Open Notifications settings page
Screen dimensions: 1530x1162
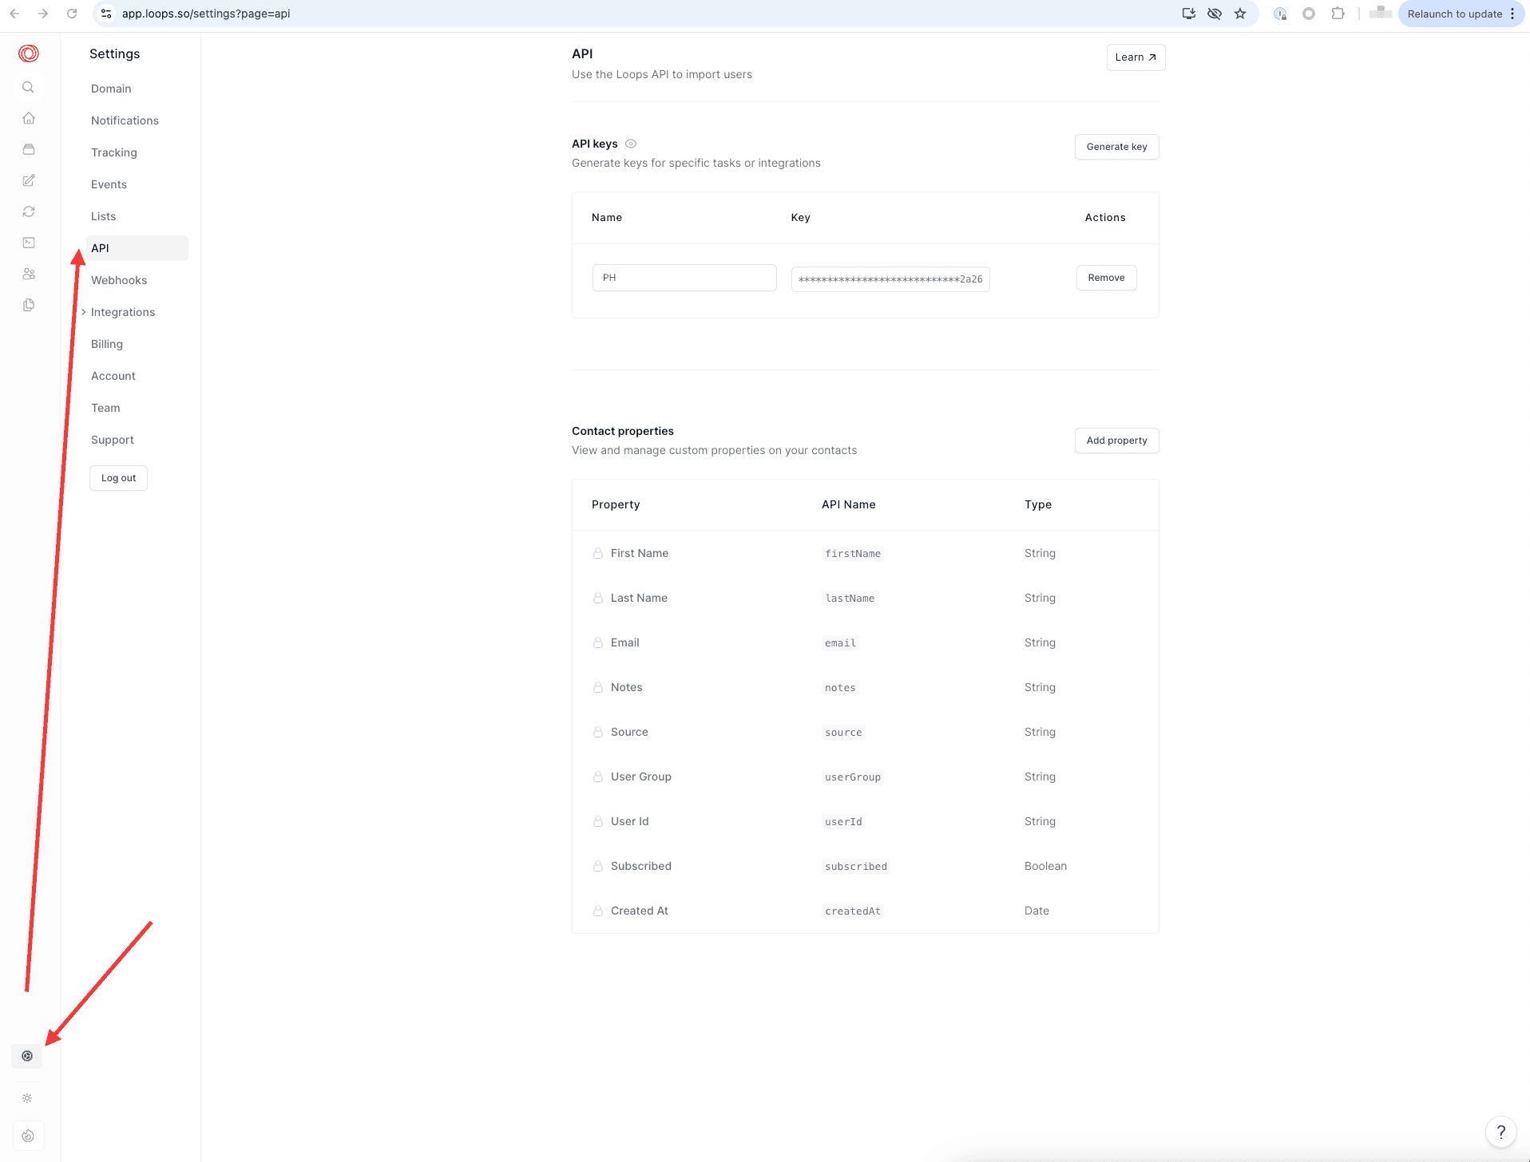(x=125, y=121)
